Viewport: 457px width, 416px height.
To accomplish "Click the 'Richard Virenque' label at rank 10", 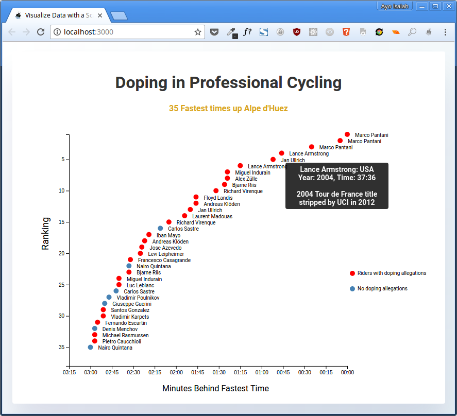I will coord(243,191).
